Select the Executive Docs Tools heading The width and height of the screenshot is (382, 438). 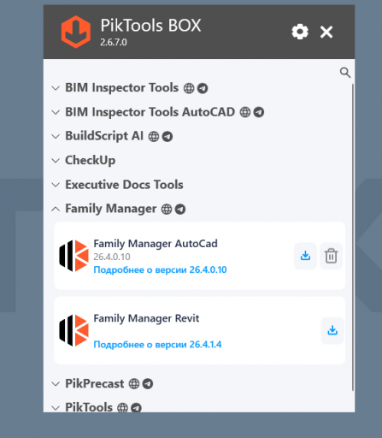pos(124,185)
